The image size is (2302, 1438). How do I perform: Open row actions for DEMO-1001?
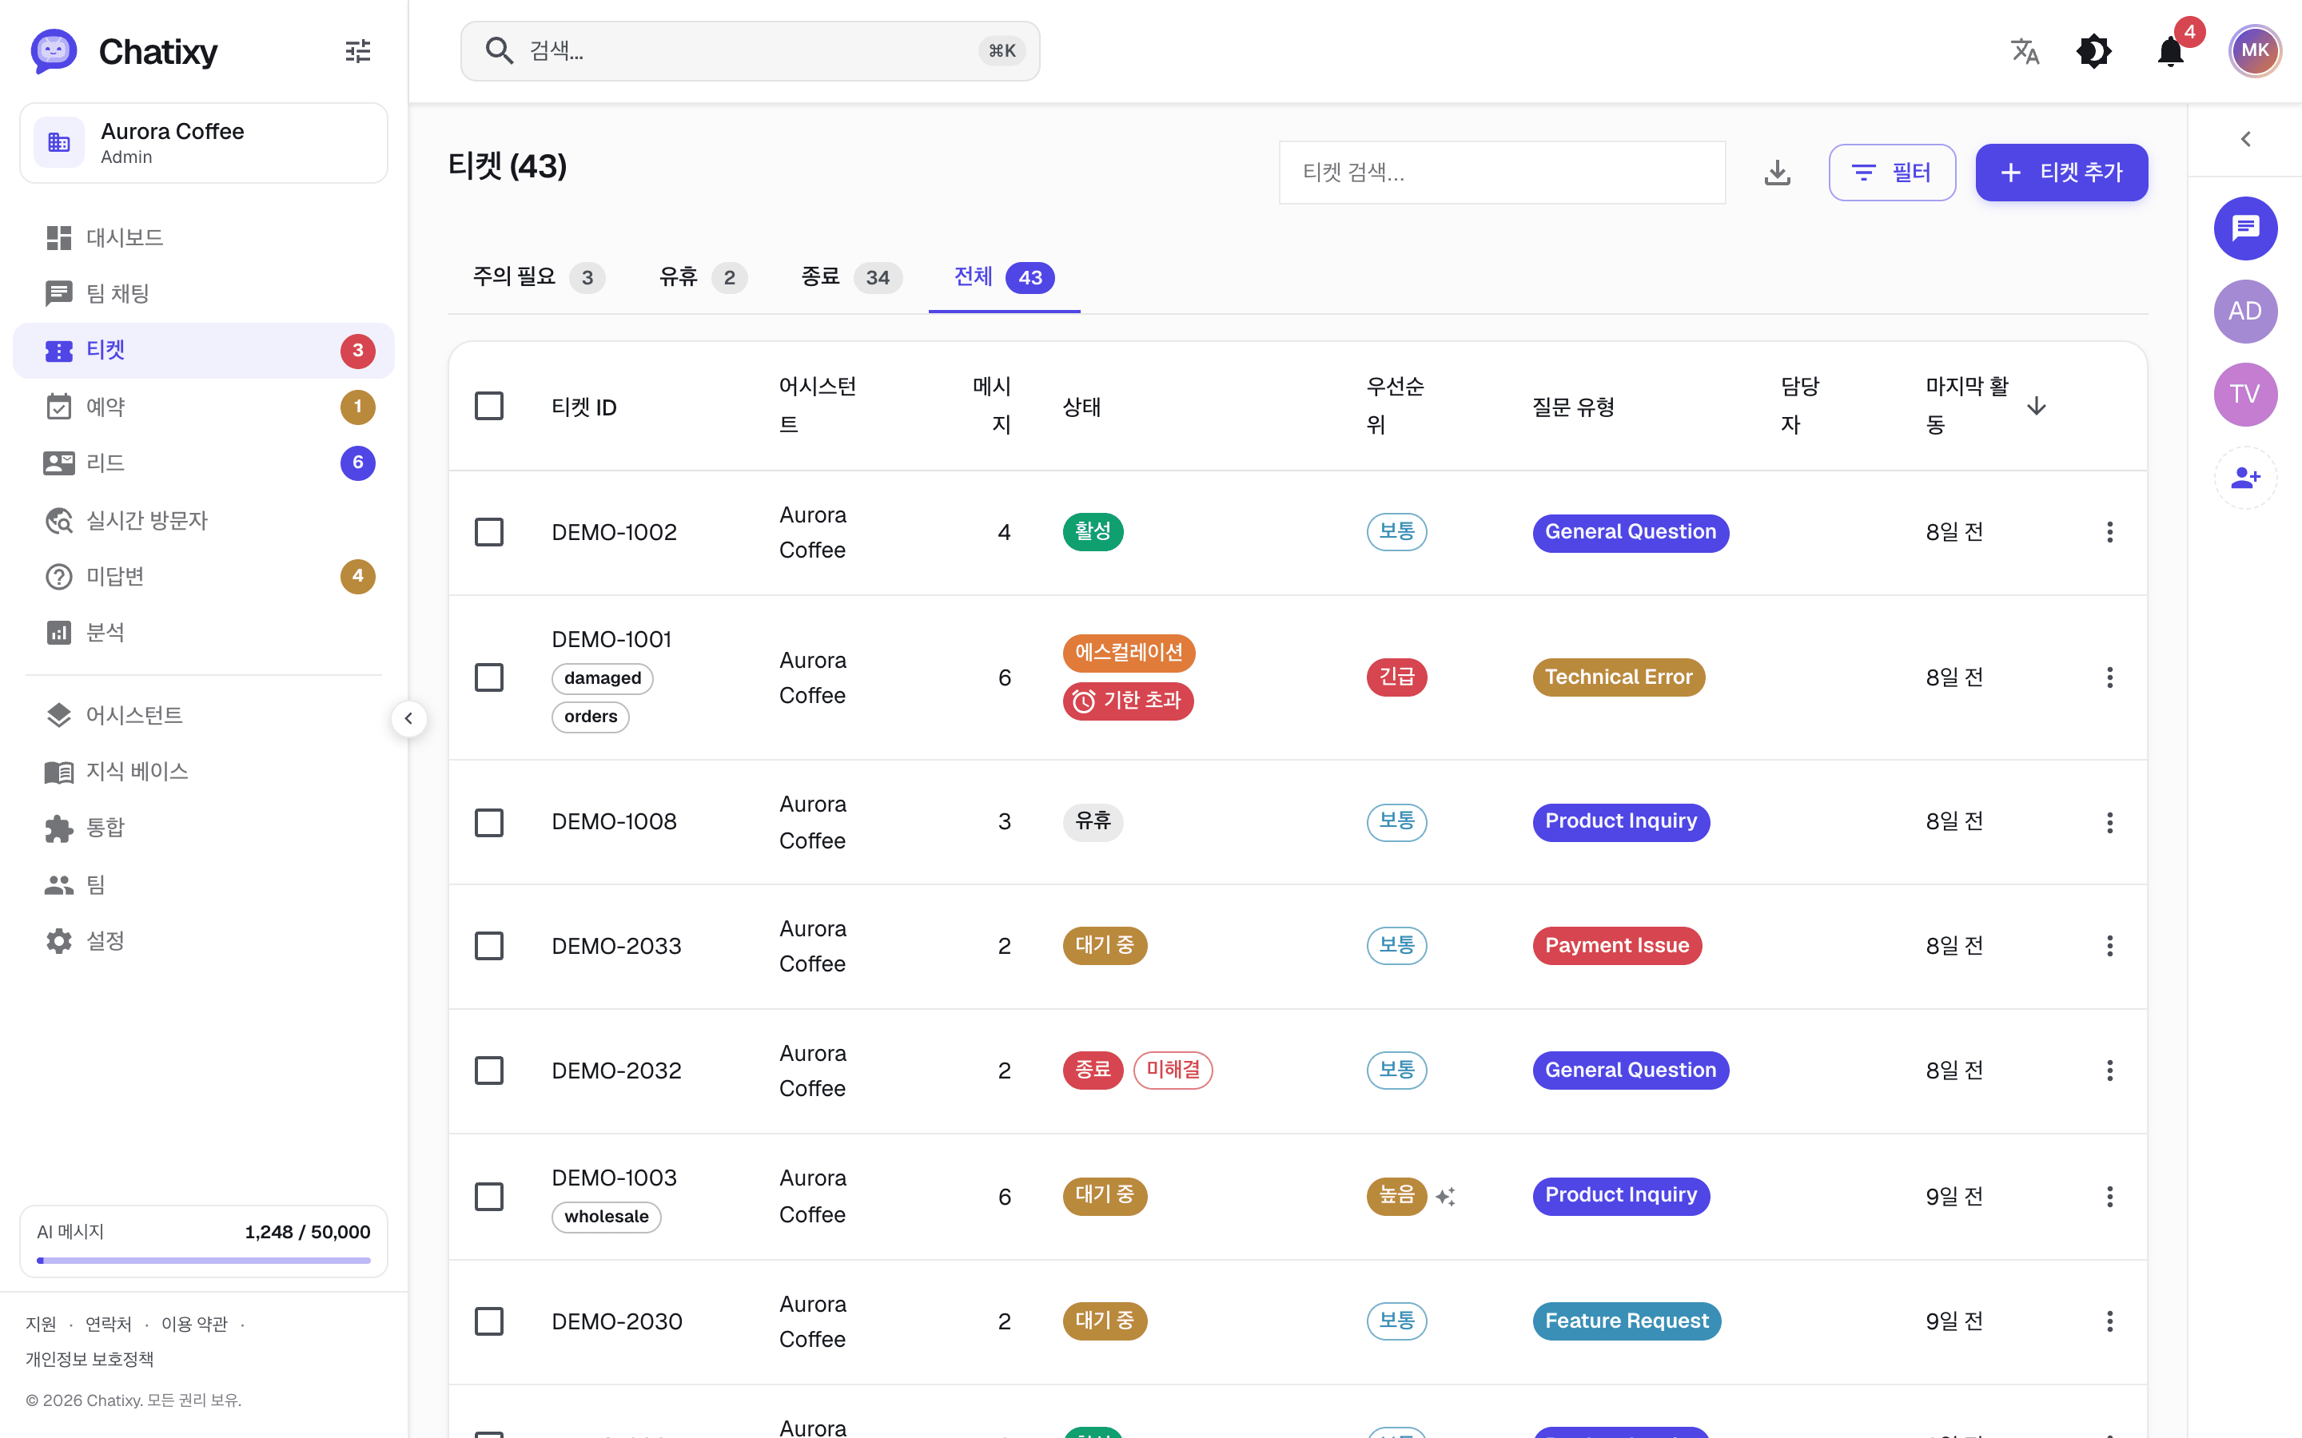[2109, 677]
